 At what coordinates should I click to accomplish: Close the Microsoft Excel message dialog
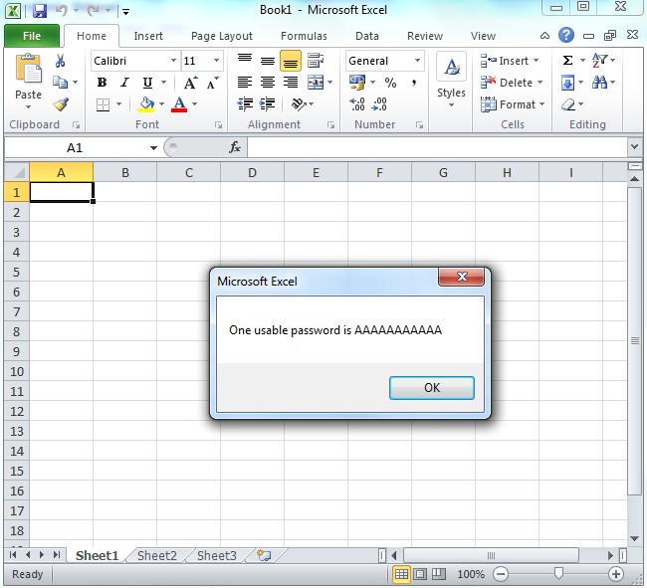tap(461, 277)
